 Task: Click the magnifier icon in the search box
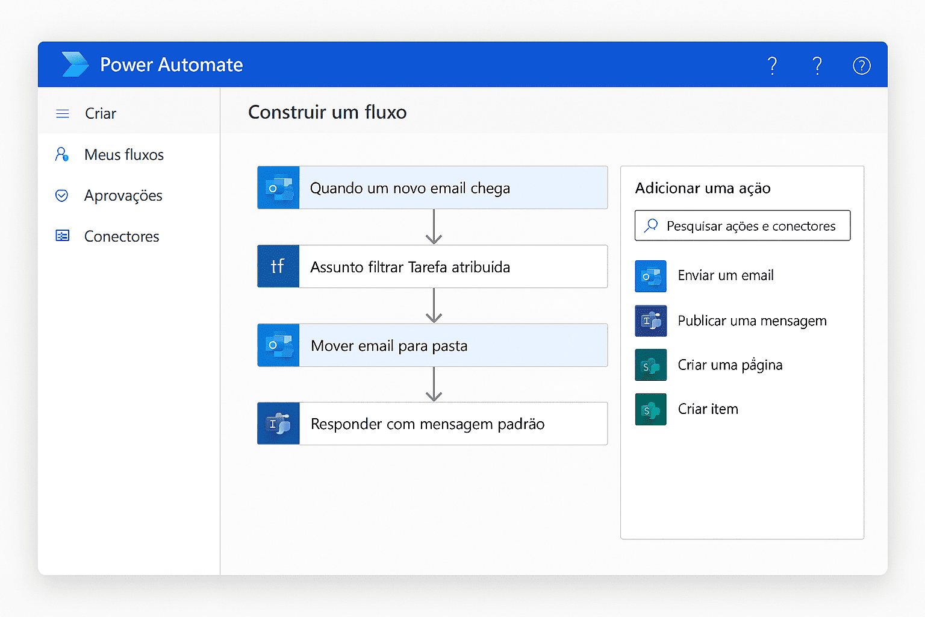click(x=651, y=225)
